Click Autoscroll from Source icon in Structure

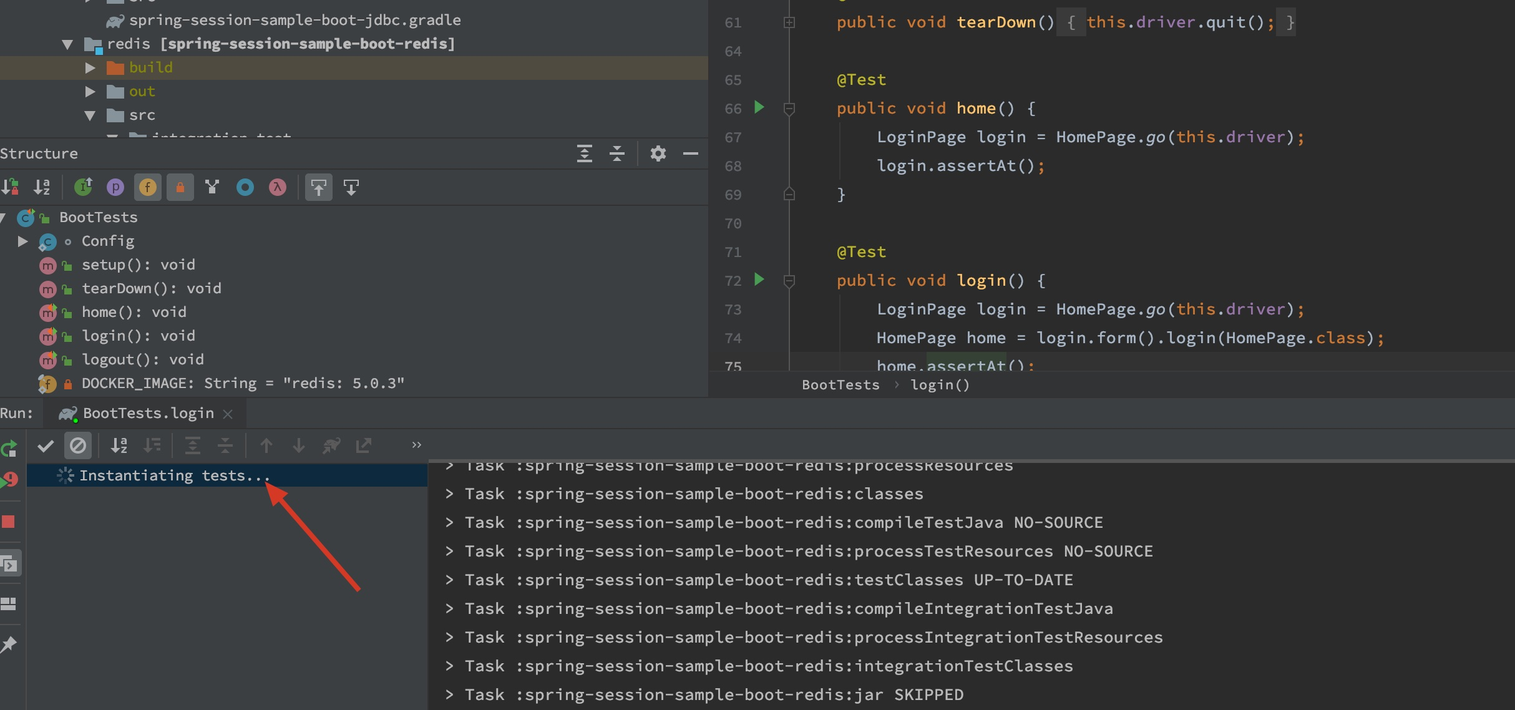pyautogui.click(x=351, y=187)
